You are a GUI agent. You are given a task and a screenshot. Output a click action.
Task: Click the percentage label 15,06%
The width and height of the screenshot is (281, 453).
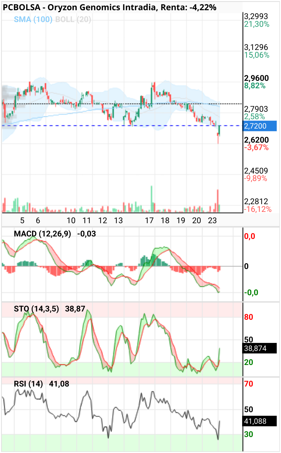257,55
